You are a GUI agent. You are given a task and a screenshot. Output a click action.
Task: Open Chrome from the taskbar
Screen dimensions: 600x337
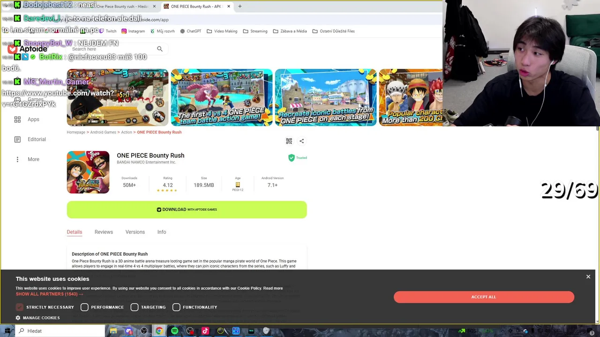tap(159, 331)
